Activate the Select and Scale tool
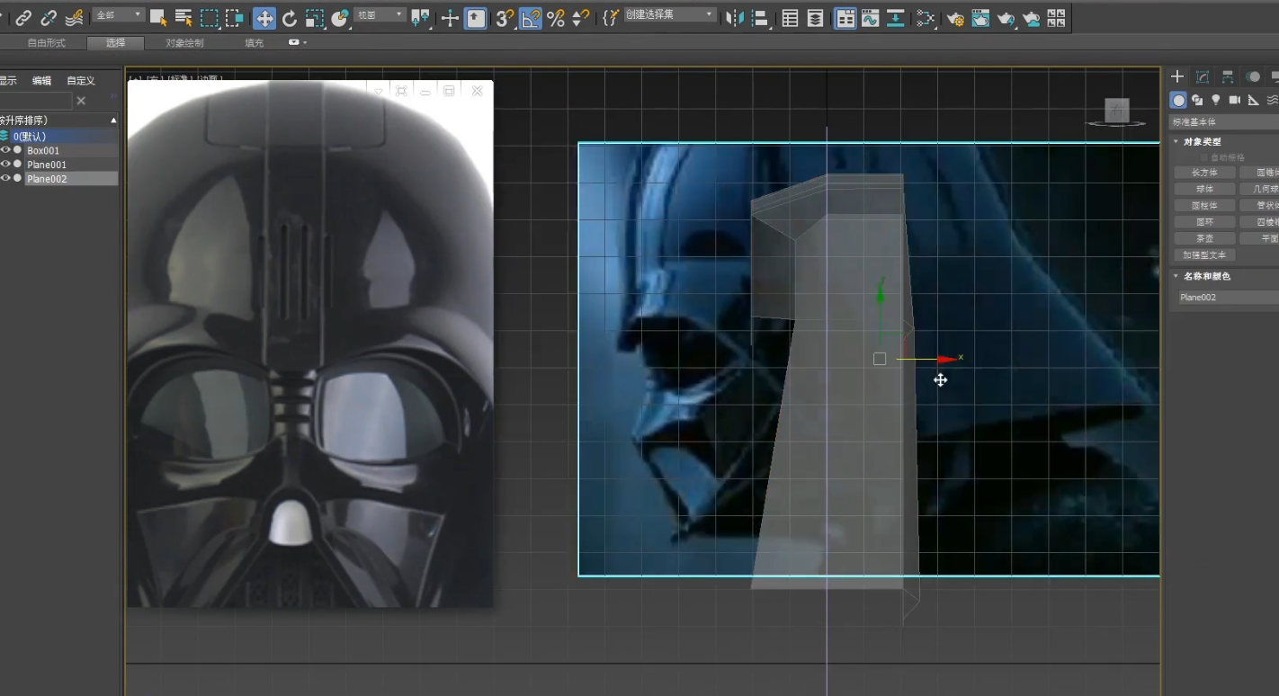The height and width of the screenshot is (696, 1279). tap(315, 17)
